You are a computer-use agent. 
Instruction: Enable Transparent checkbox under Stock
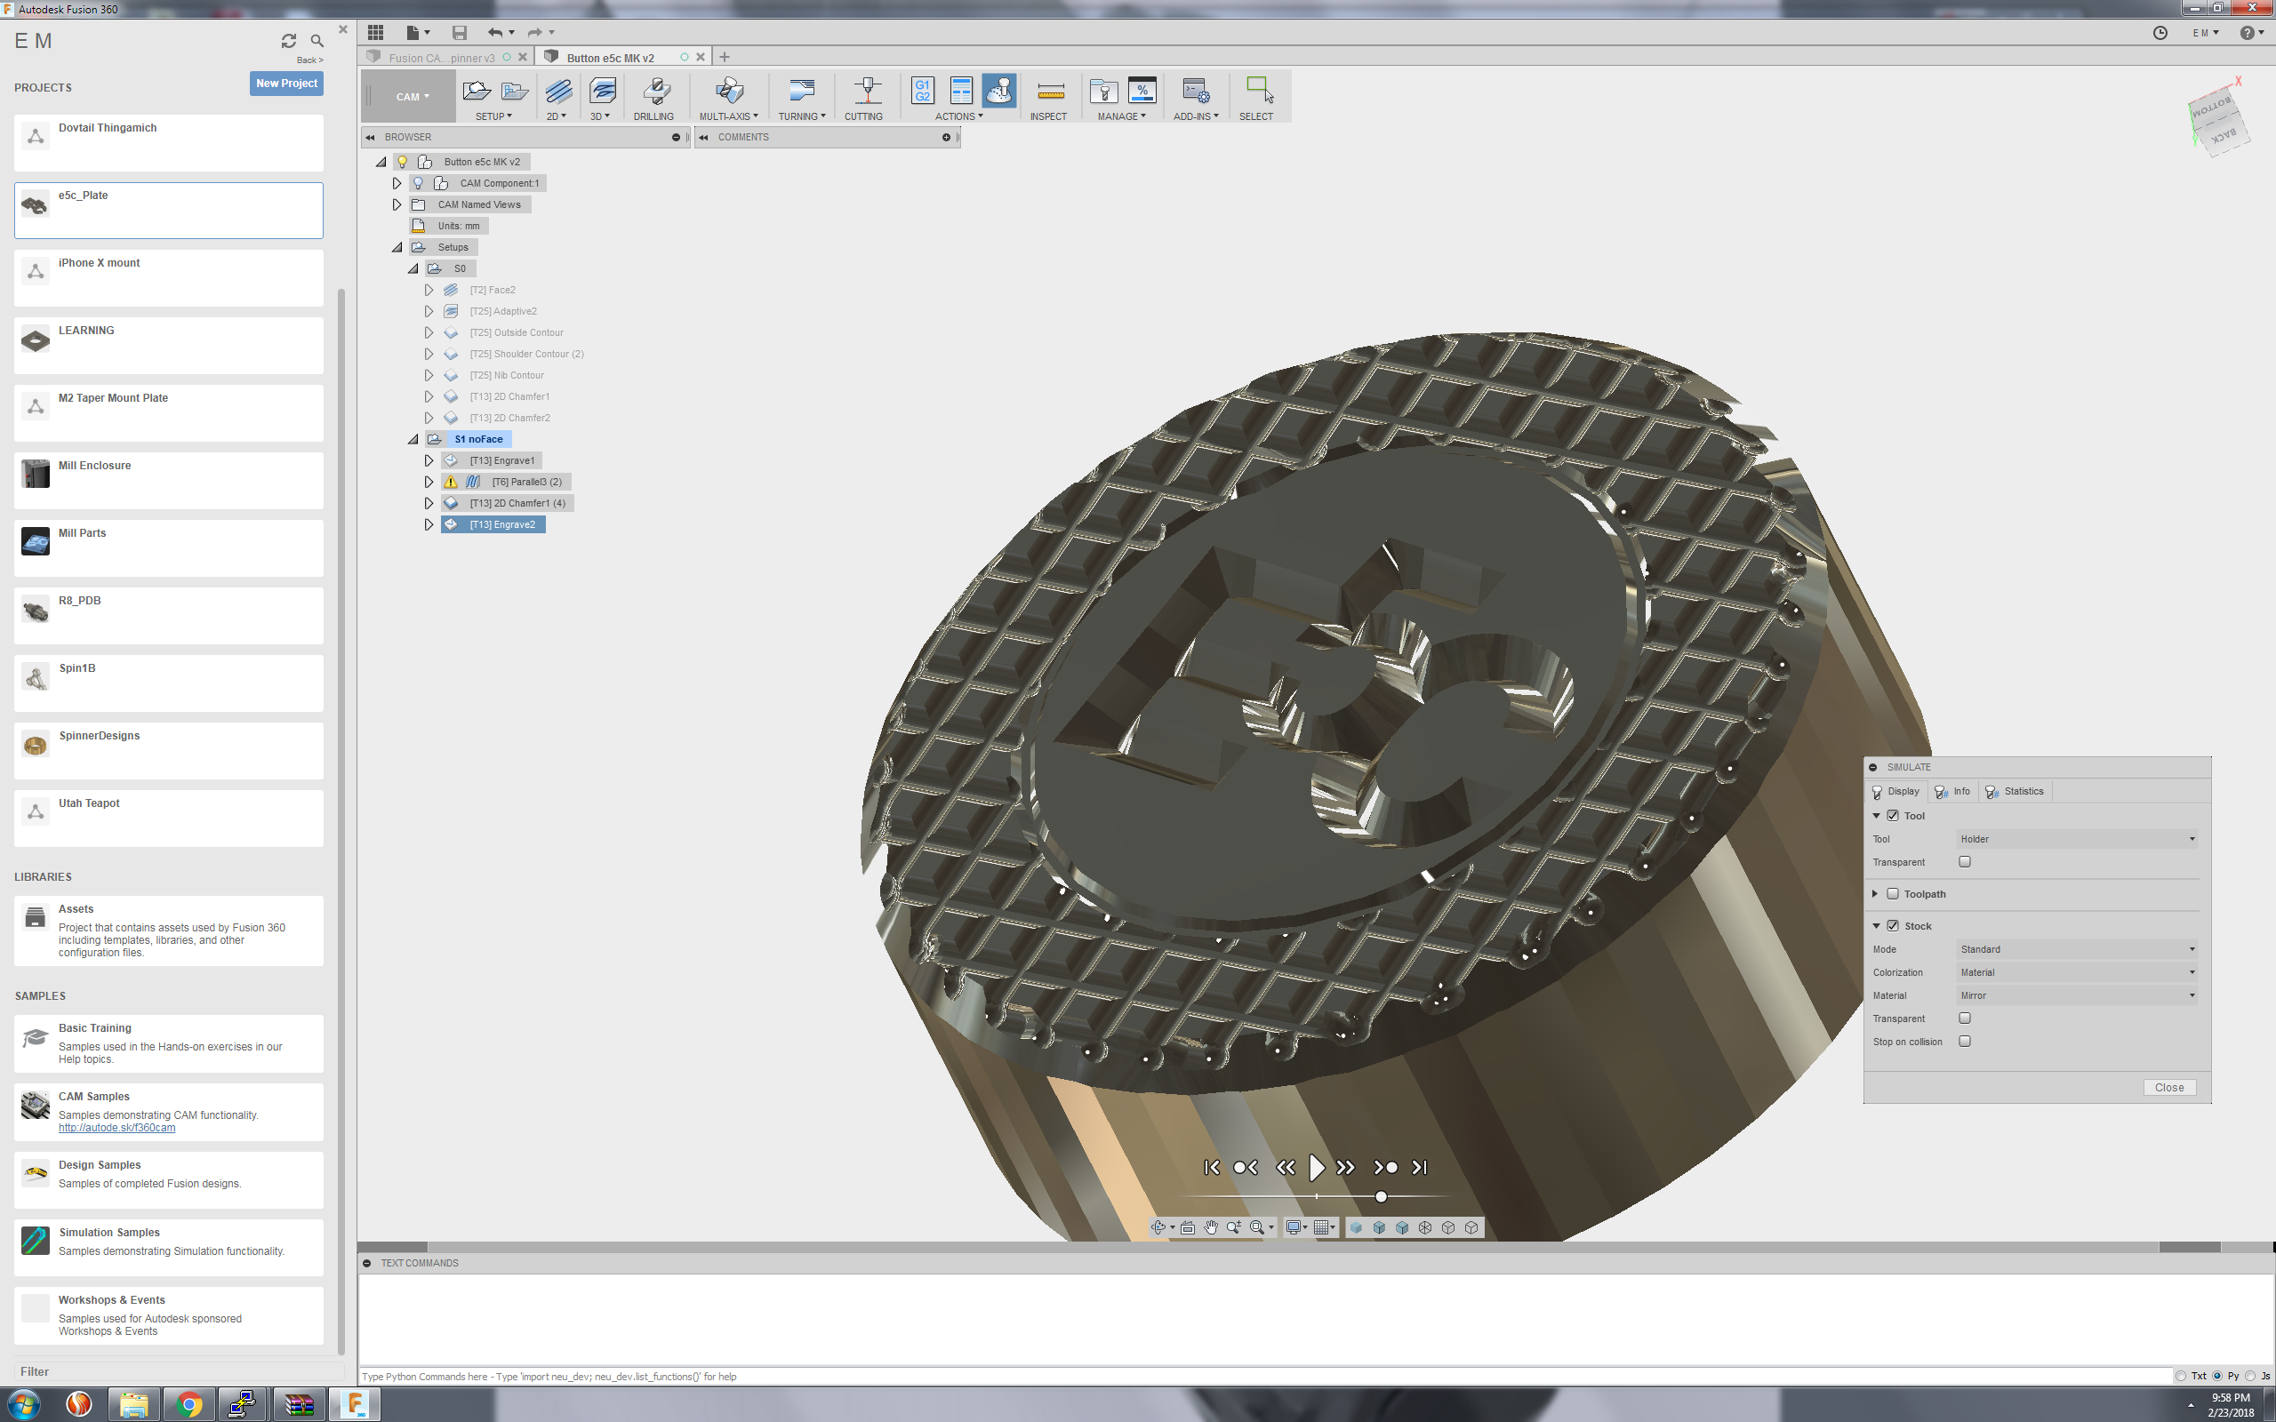click(x=1965, y=1018)
